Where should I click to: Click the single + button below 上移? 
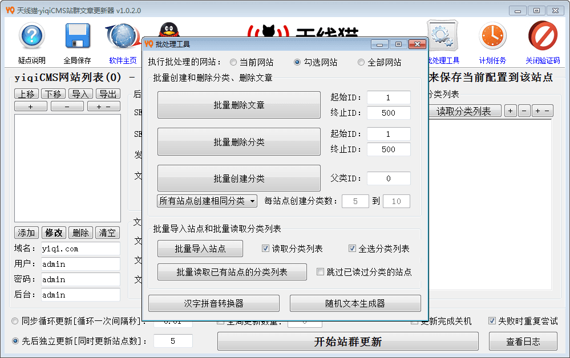click(x=31, y=107)
